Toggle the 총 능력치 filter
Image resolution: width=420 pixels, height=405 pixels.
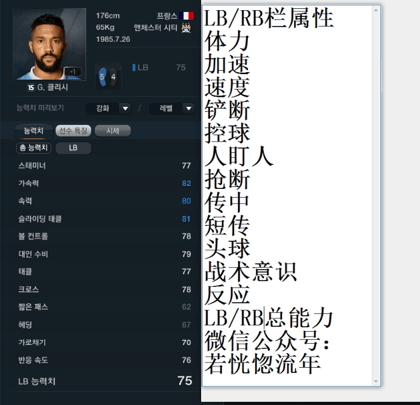[x=34, y=148]
